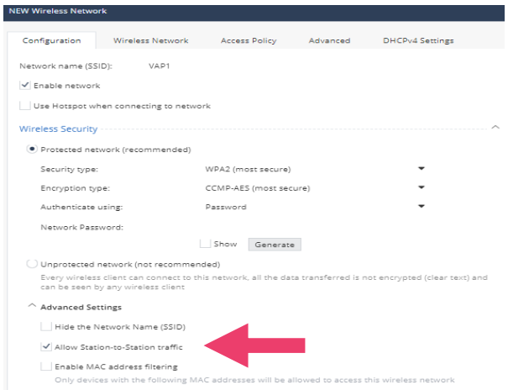This screenshot has height=390, width=508.
Task: Open the Access Policy tab
Action: [x=248, y=40]
